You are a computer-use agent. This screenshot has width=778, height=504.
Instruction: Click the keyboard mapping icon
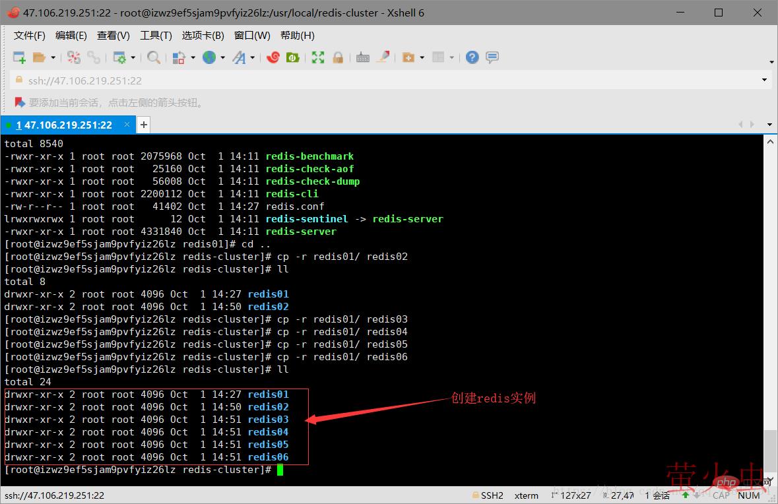click(x=363, y=58)
